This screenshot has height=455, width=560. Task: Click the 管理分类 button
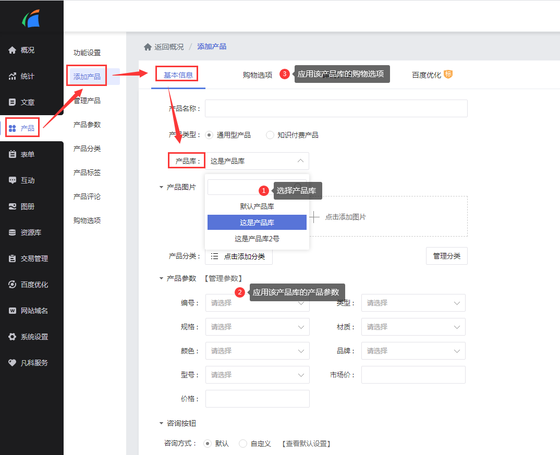click(447, 256)
